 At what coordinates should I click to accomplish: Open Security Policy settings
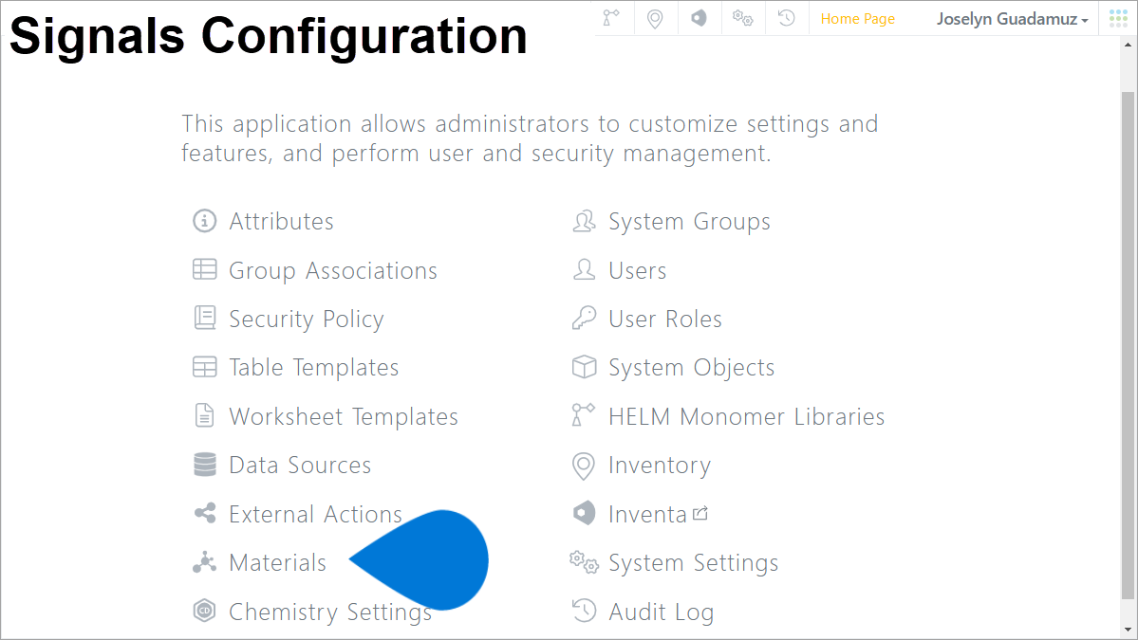click(307, 319)
